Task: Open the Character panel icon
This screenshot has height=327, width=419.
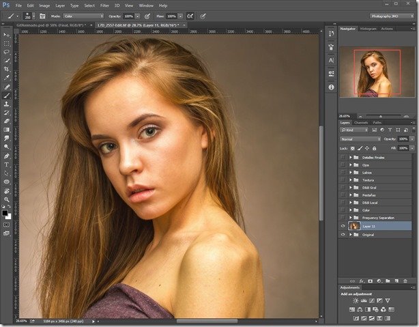Action: pyautogui.click(x=331, y=61)
